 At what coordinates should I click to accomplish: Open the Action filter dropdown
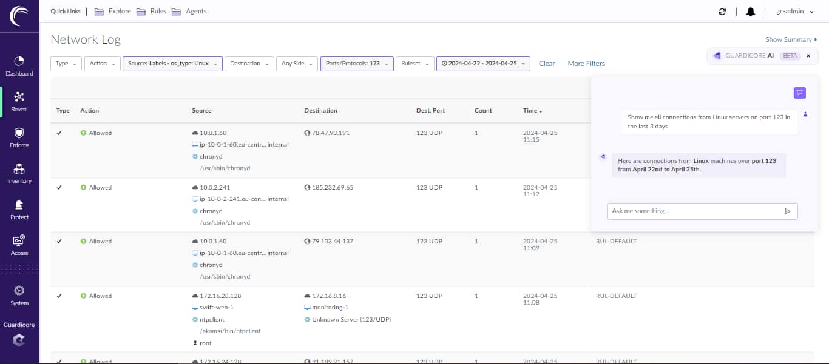click(x=102, y=64)
